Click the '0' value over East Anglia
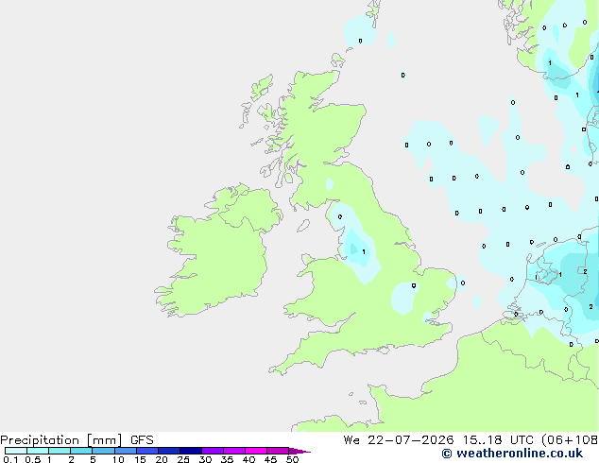The width and height of the screenshot is (599, 463). 414,285
